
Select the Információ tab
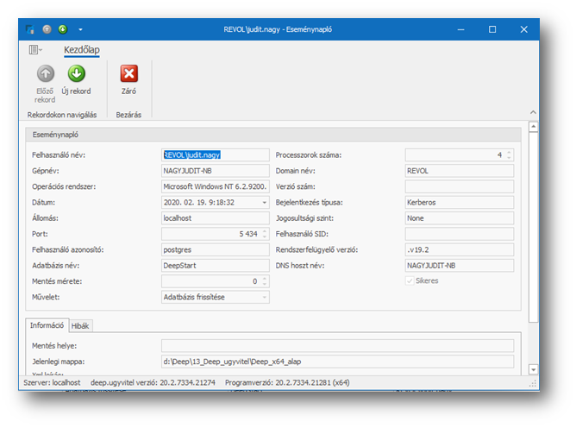coord(47,325)
